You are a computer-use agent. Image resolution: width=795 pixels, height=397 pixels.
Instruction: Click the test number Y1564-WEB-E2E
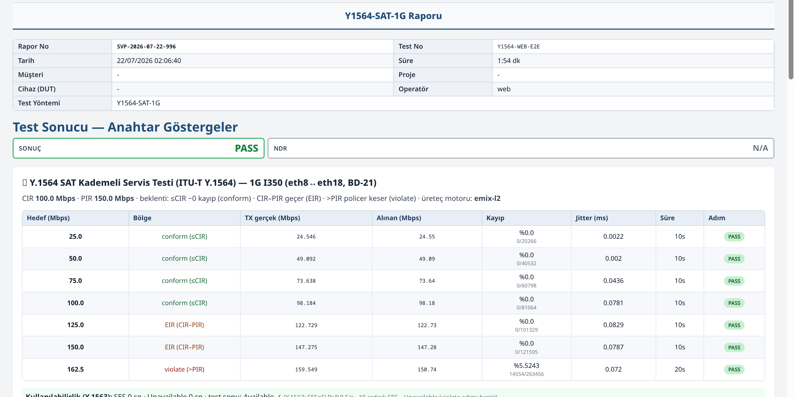coord(519,47)
